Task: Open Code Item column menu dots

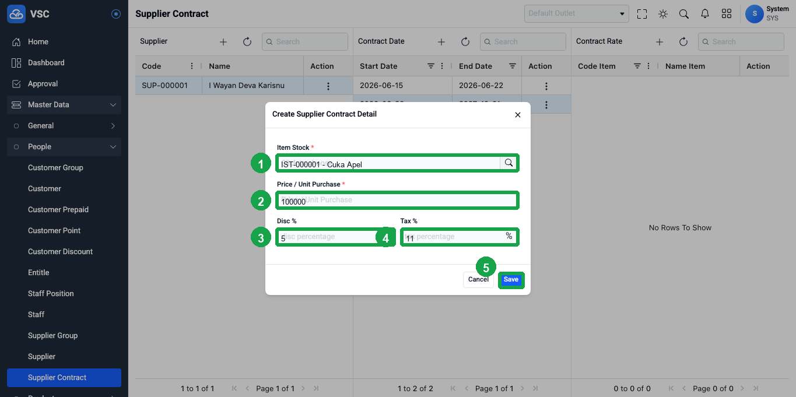Action: 648,66
